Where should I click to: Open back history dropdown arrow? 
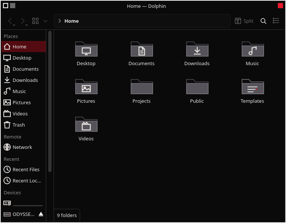[x=14, y=25]
